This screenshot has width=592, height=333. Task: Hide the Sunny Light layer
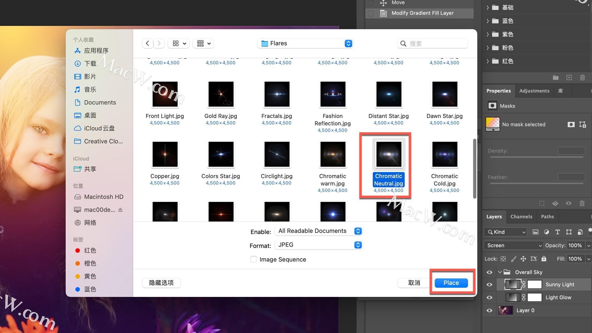click(x=489, y=285)
